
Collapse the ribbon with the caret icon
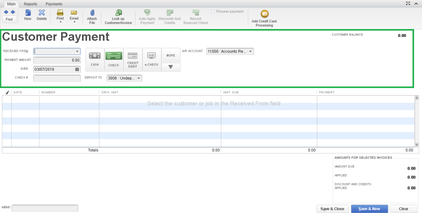(x=416, y=3)
